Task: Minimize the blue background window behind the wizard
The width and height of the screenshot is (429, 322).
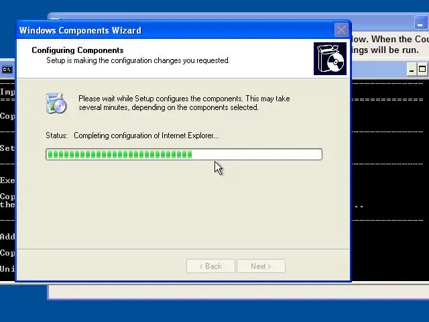Action: coord(420,23)
